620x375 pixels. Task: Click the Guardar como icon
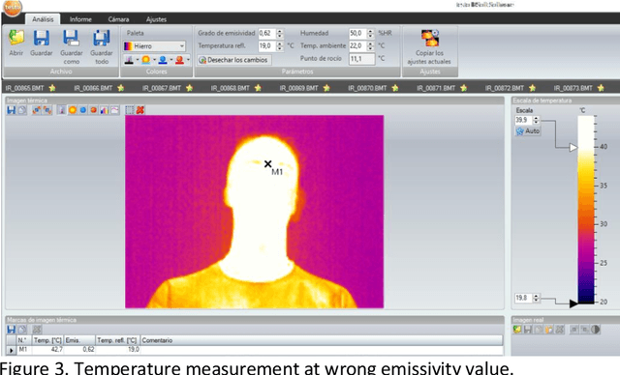[71, 39]
